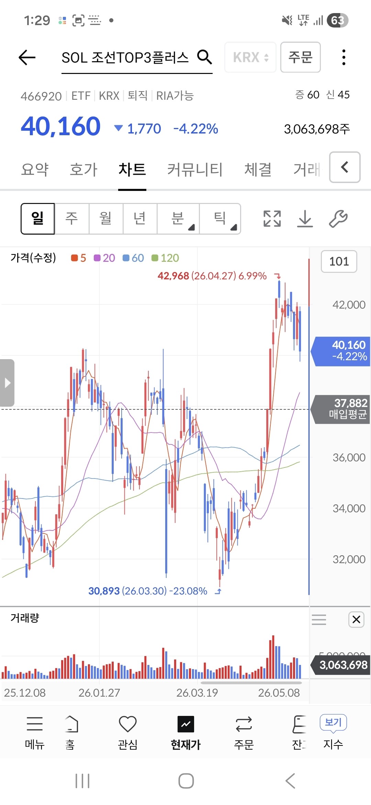
Task: Open the 분 minute interval dropdown
Action: 178,219
